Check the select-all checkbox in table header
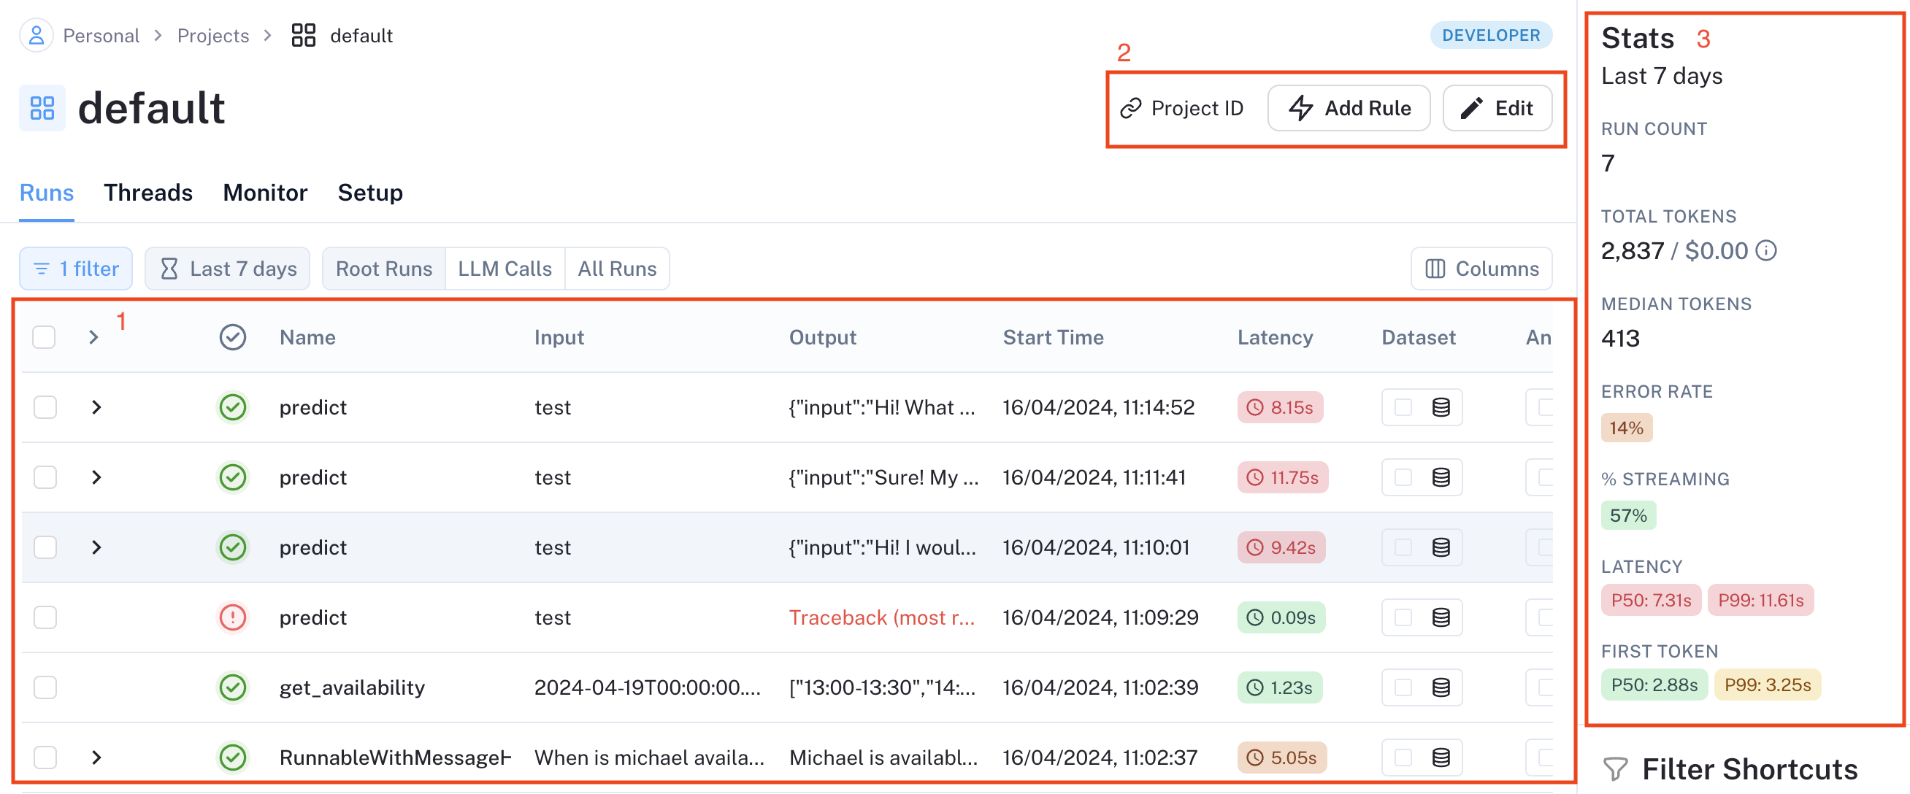 tap(43, 336)
